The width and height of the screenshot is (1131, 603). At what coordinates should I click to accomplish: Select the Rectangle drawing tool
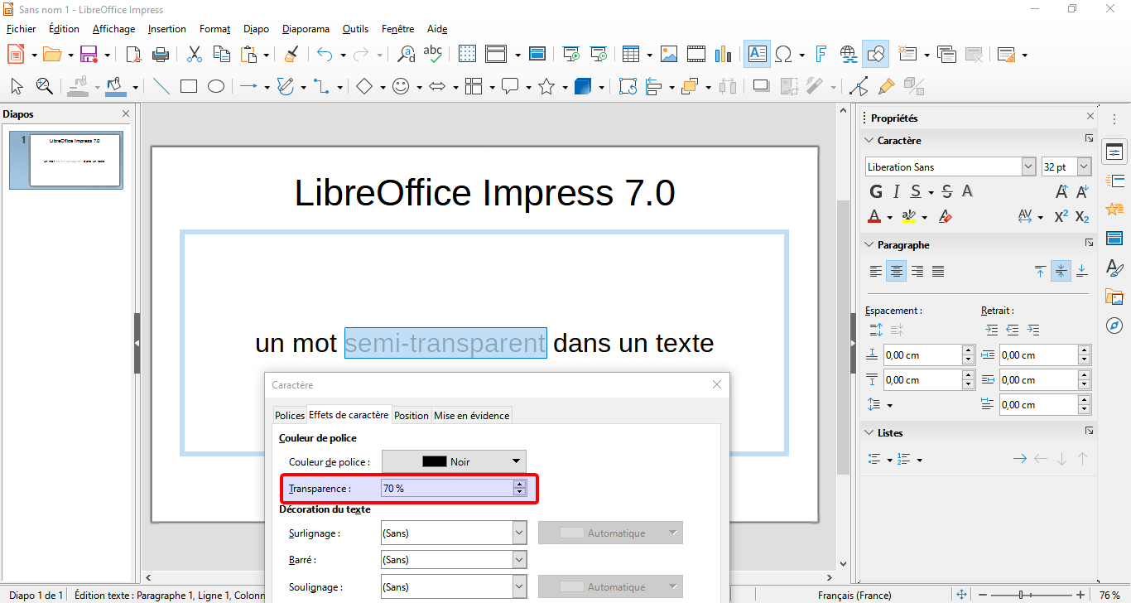pyautogui.click(x=189, y=86)
